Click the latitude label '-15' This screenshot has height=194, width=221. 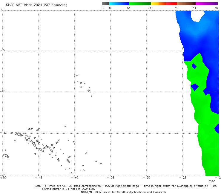point(2,133)
